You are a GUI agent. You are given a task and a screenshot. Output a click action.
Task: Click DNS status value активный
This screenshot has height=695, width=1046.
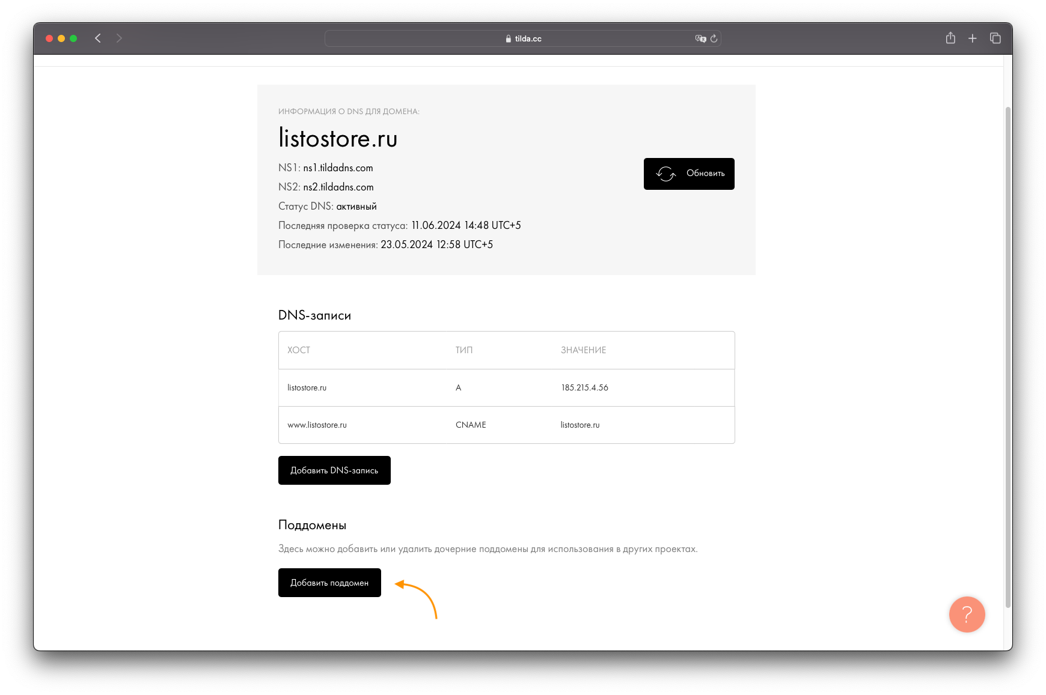click(356, 206)
